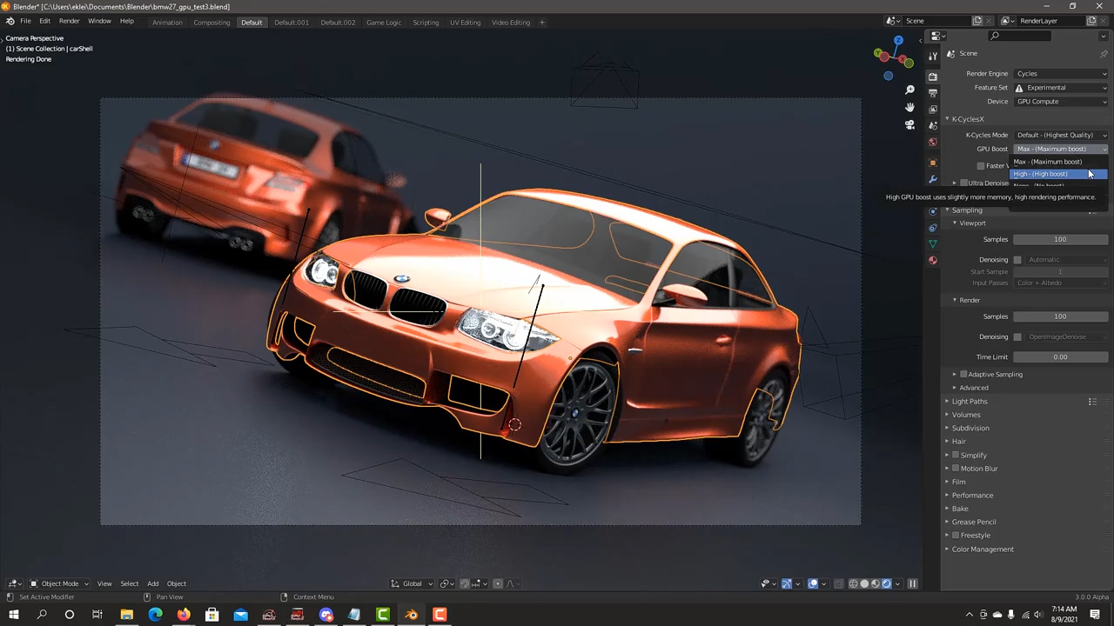1114x626 pixels.
Task: Select Max - (Maximum boost) option
Action: 1058,162
